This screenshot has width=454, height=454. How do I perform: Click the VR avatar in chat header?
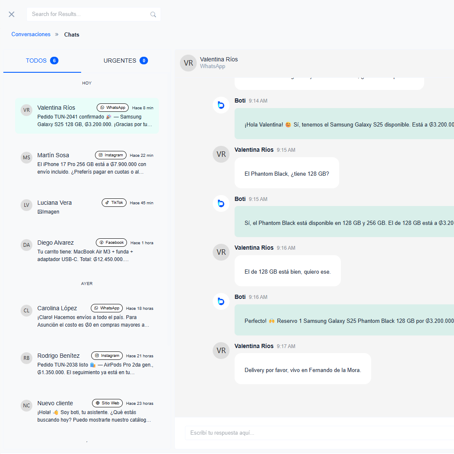188,63
